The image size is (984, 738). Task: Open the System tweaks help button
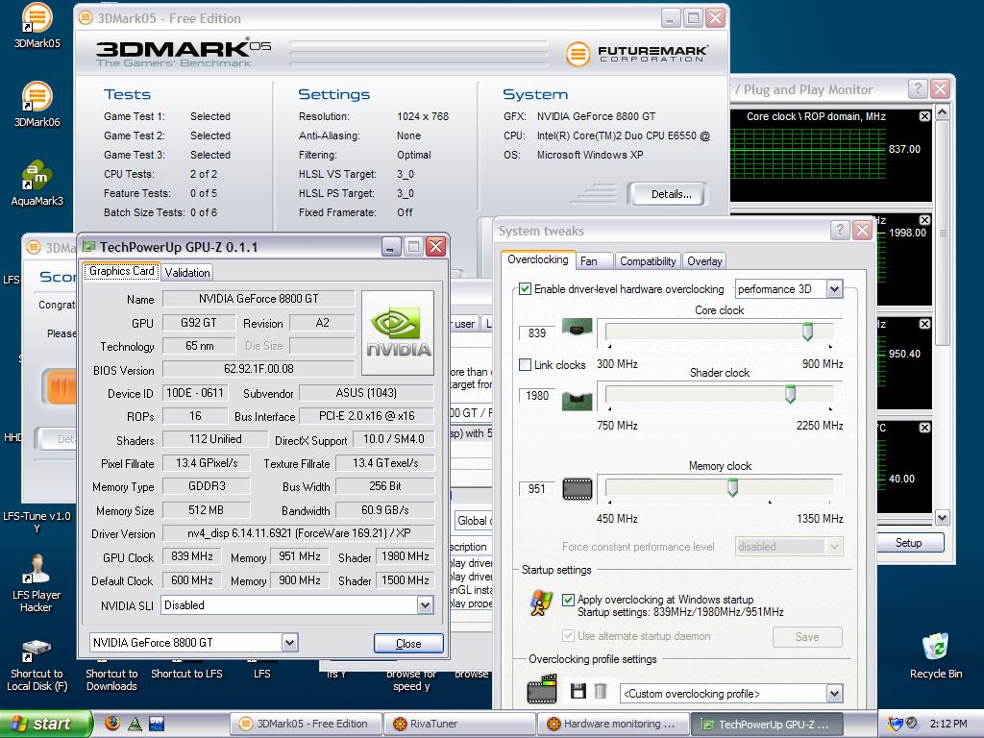pyautogui.click(x=840, y=231)
